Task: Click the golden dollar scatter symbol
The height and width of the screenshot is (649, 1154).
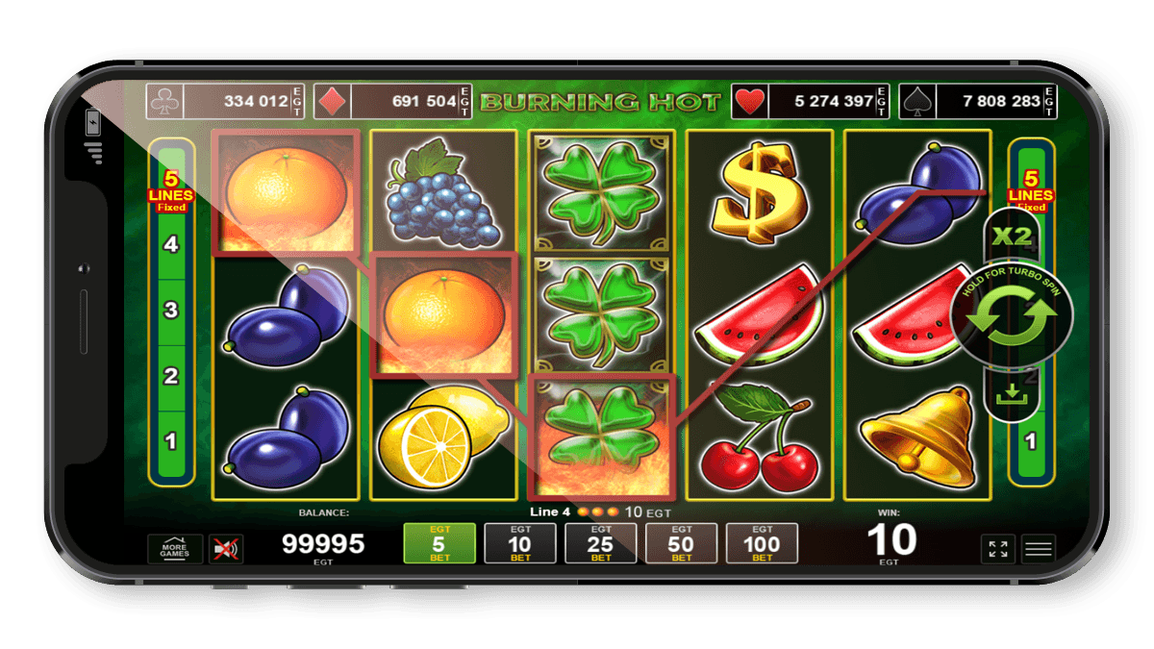Action: click(761, 194)
